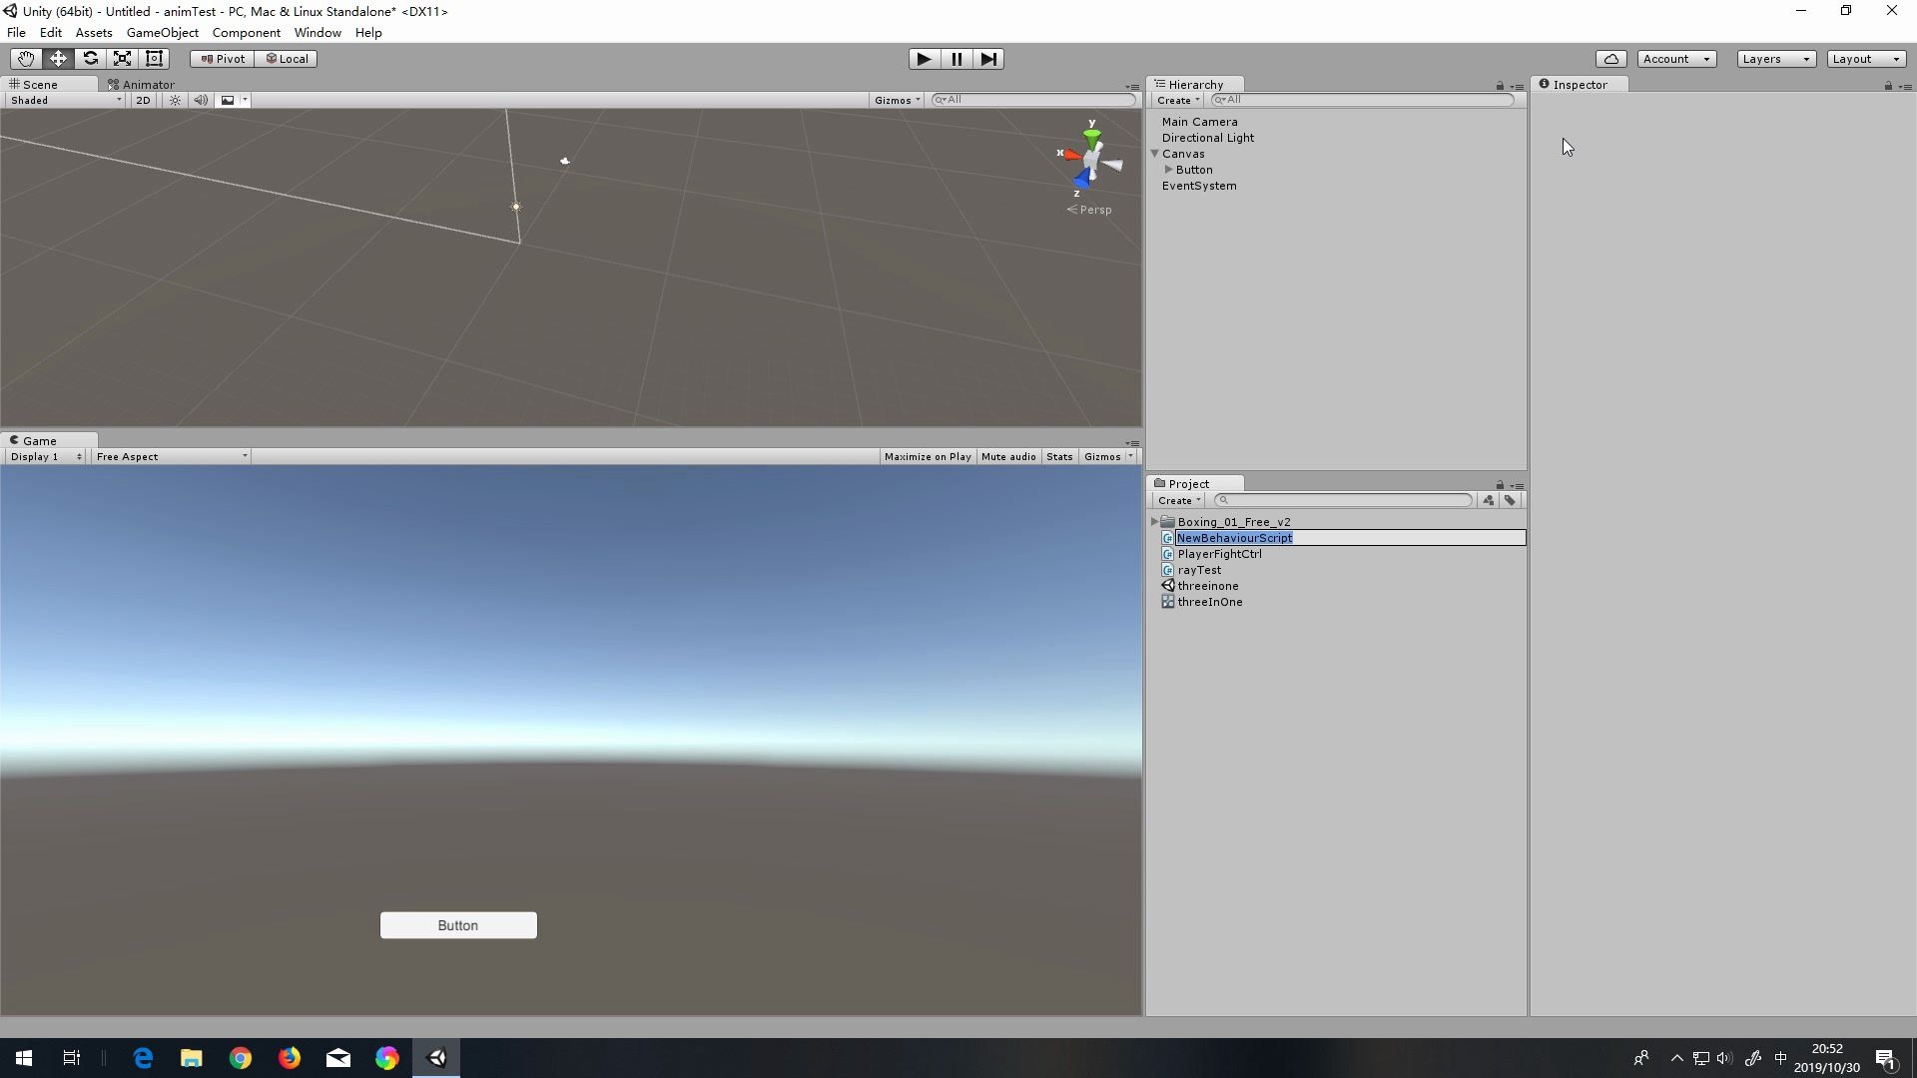1917x1078 pixels.
Task: Toggle the Maximize on Play button
Action: click(x=926, y=457)
